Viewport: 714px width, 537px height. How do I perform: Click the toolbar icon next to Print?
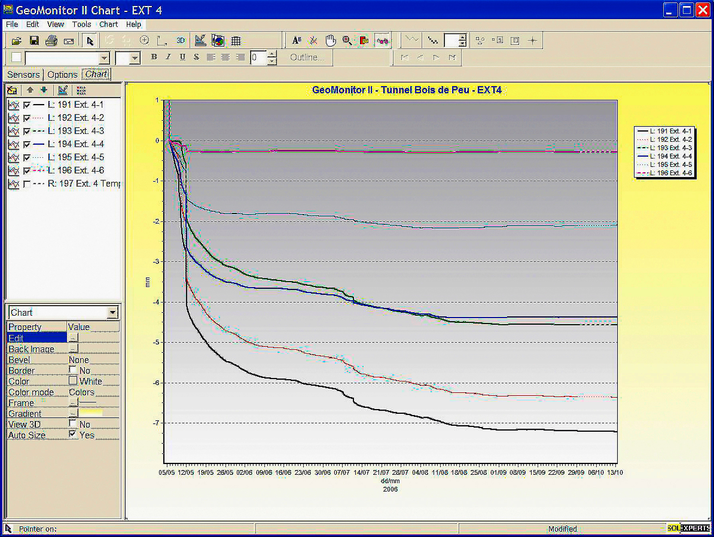[x=69, y=41]
